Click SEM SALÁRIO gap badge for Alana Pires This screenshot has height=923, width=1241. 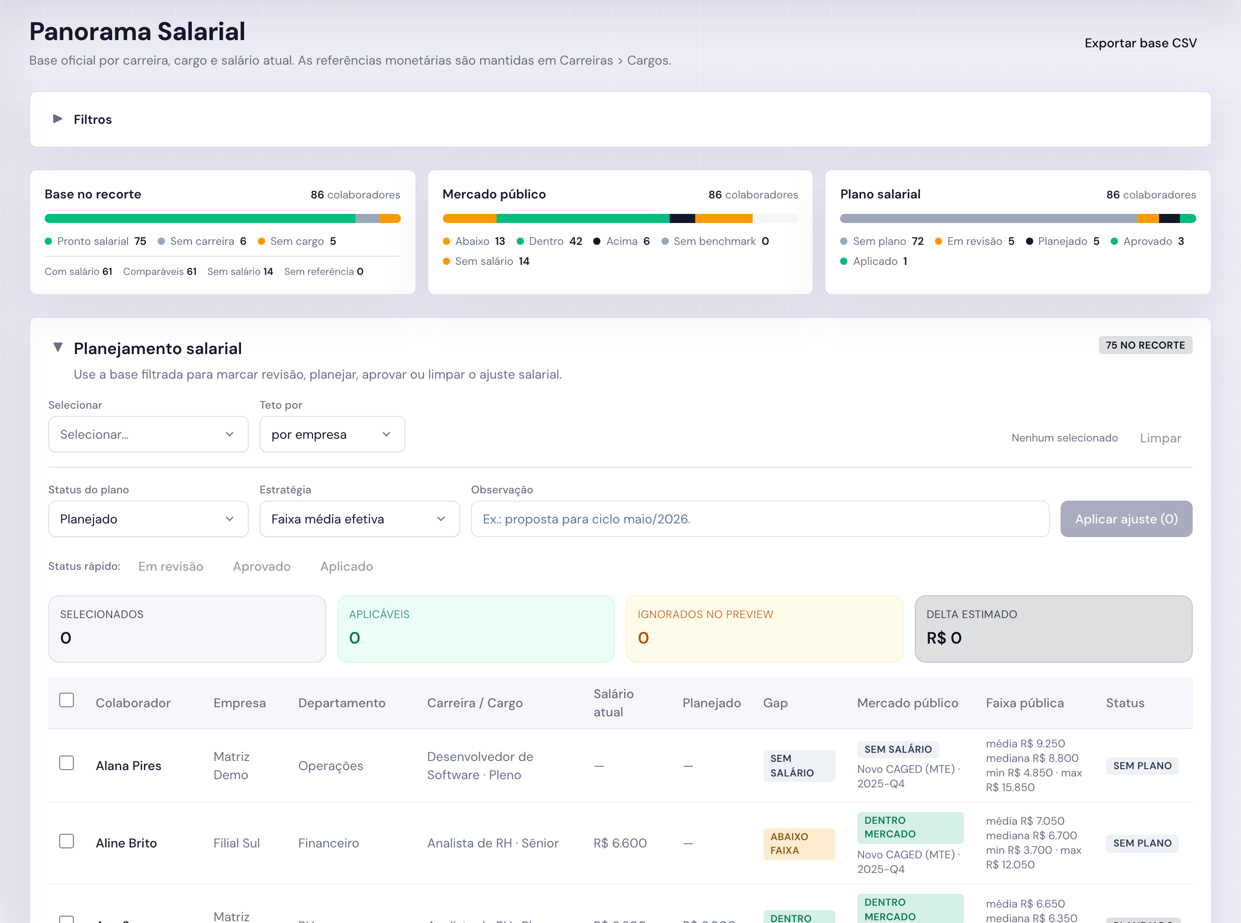[x=799, y=766]
